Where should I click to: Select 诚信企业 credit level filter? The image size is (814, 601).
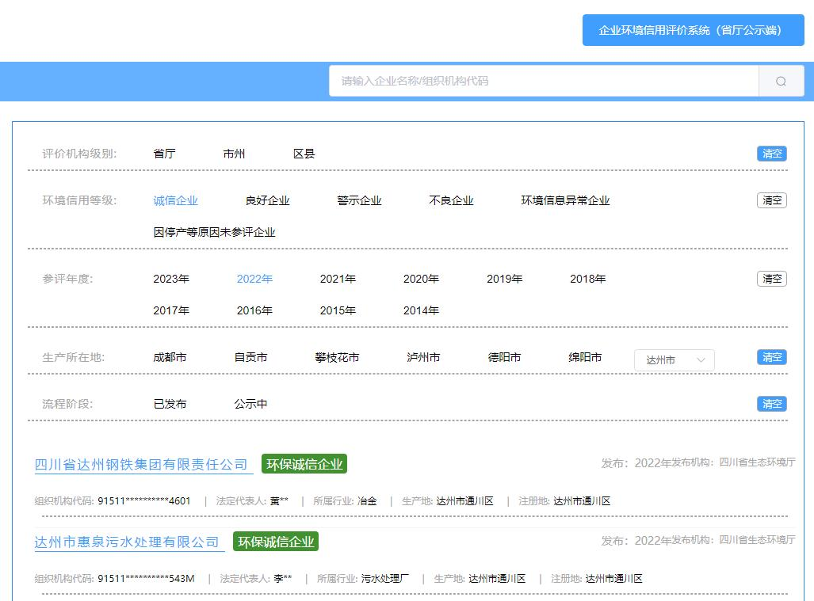click(175, 200)
